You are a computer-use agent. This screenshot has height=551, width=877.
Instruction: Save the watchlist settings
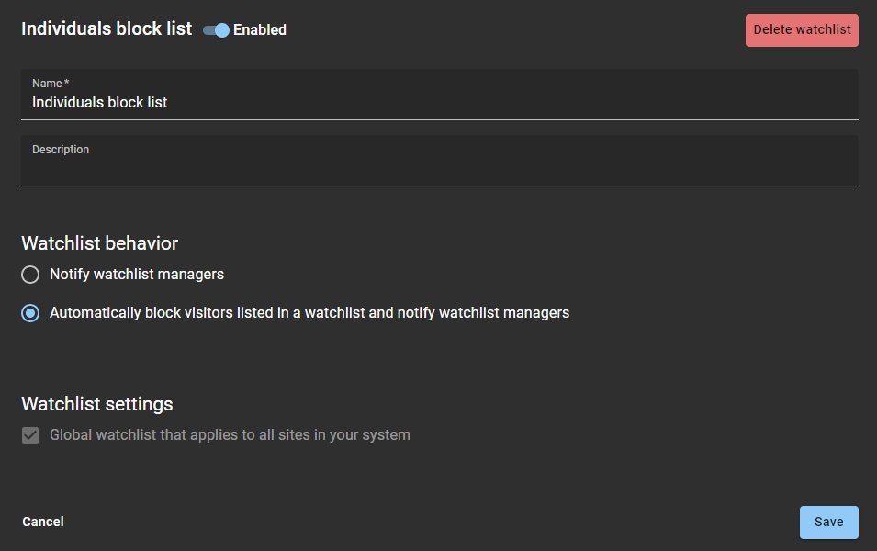pos(828,522)
